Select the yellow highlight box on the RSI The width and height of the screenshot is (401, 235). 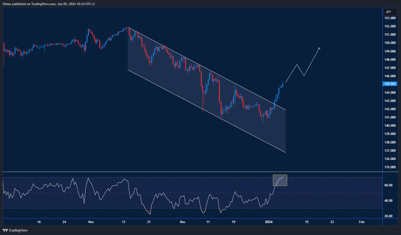tap(280, 180)
